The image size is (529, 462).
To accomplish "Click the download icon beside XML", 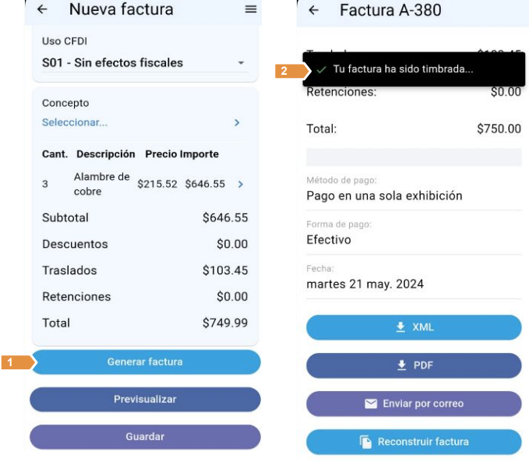I will [400, 328].
